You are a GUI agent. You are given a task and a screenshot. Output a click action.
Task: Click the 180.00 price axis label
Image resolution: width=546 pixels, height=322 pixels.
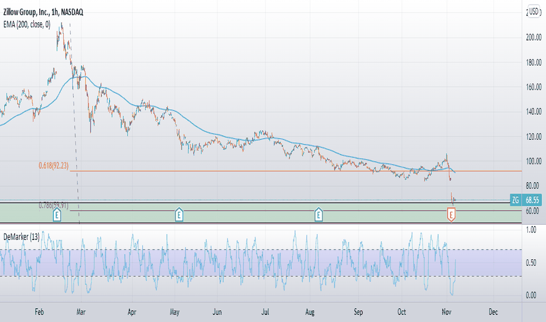534,63
